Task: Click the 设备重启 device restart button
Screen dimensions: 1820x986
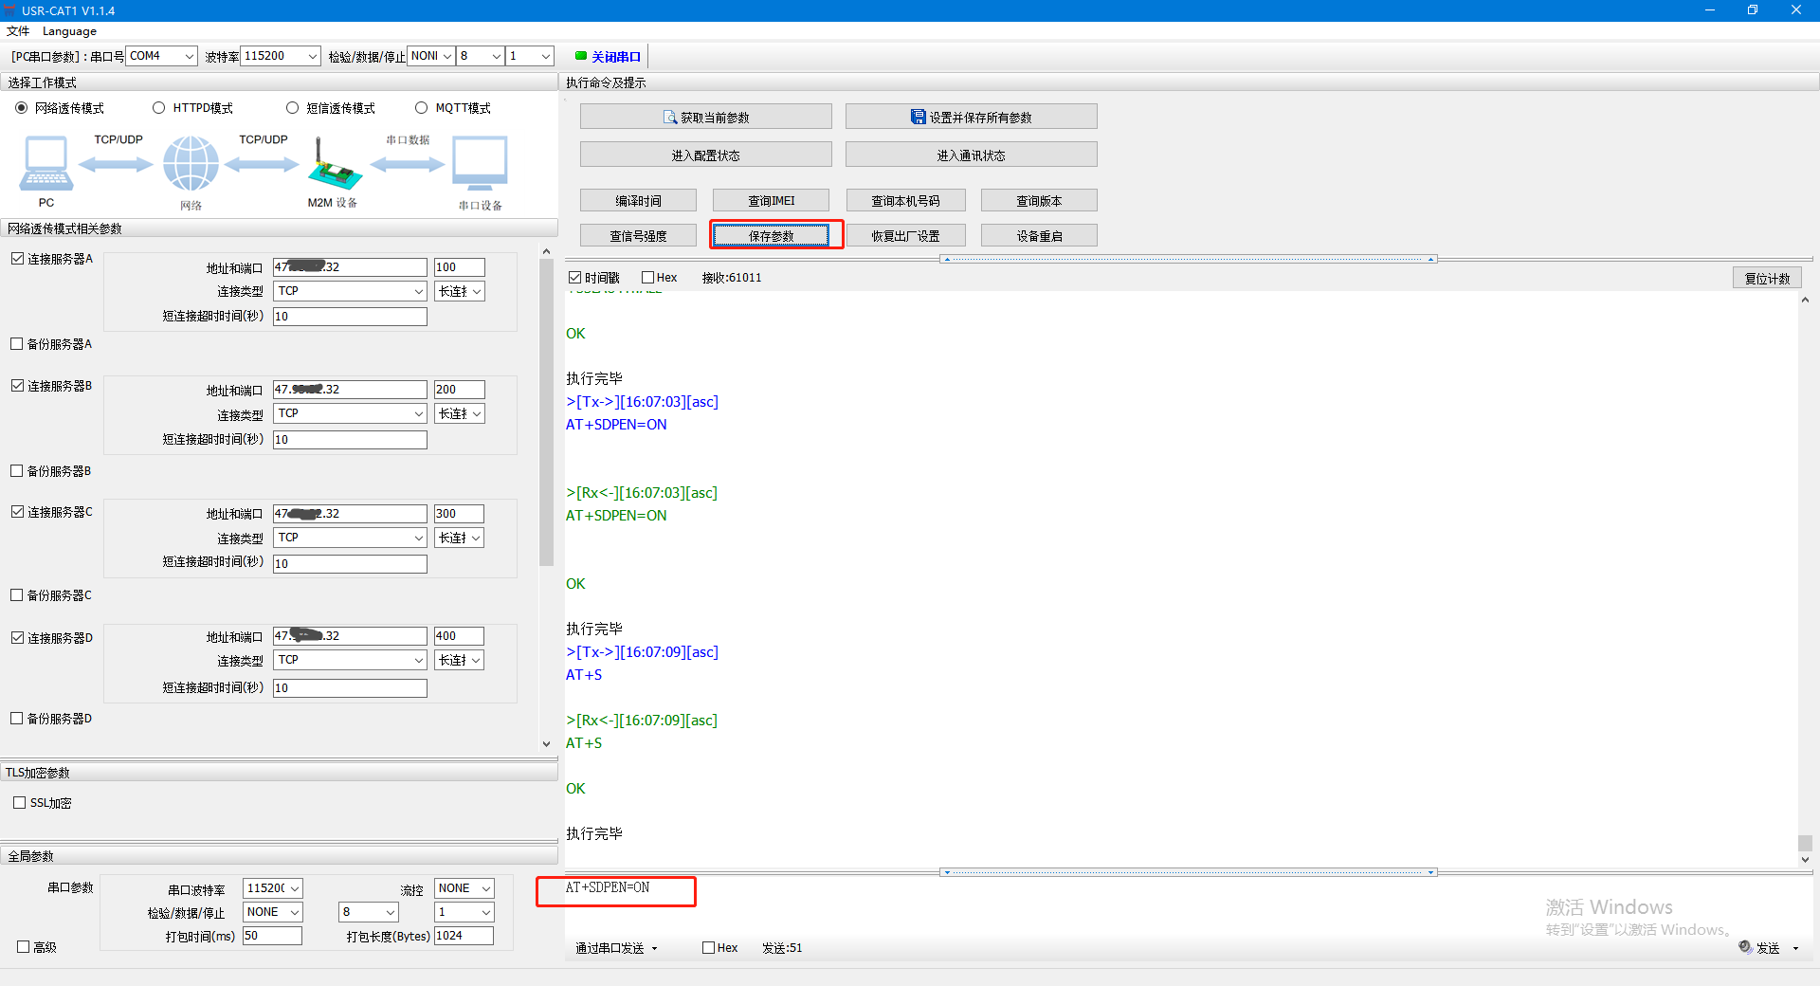Action: coord(1039,235)
